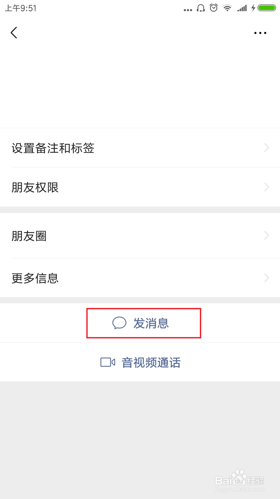This screenshot has width=280, height=499.
Task: Expand the 朋友圈 row chevron
Action: pyautogui.click(x=266, y=235)
